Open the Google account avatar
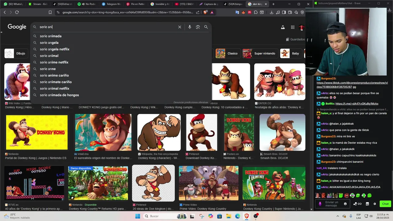This screenshot has width=393, height=221. (302, 27)
